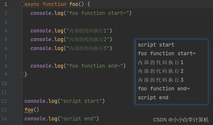The height and width of the screenshot is (125, 213).
Task: Click line number 3 in the gutter
Action: pos(6,22)
